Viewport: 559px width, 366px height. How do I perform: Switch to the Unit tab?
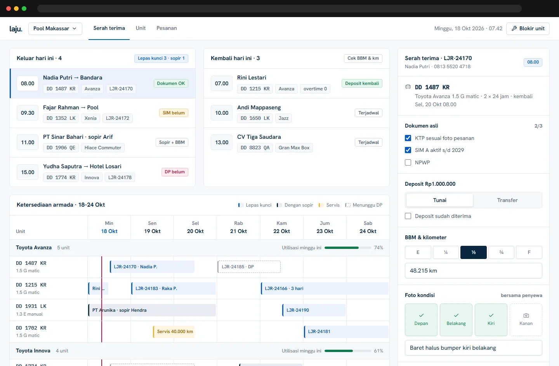pos(141,28)
